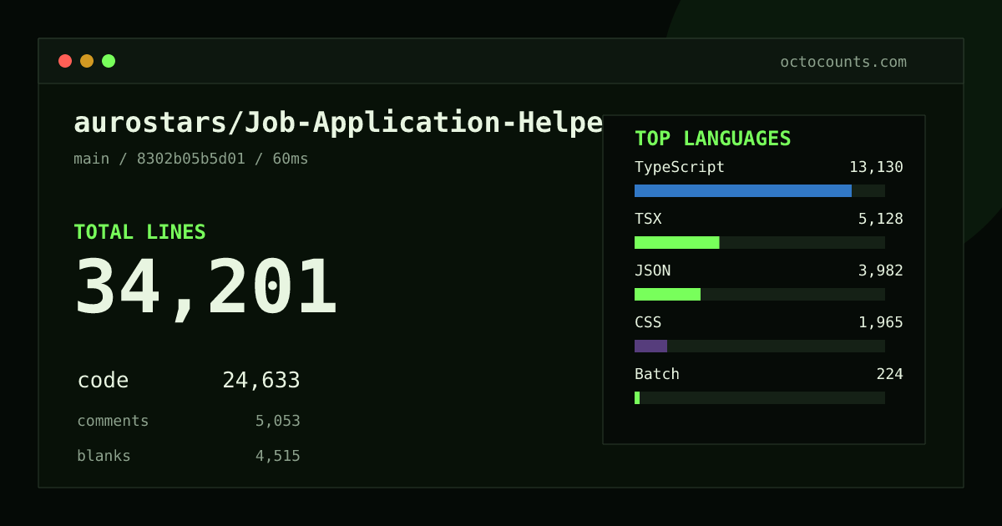Select the aurostars/Job-Application-Helper repository title
The width and height of the screenshot is (1002, 526).
coord(338,123)
